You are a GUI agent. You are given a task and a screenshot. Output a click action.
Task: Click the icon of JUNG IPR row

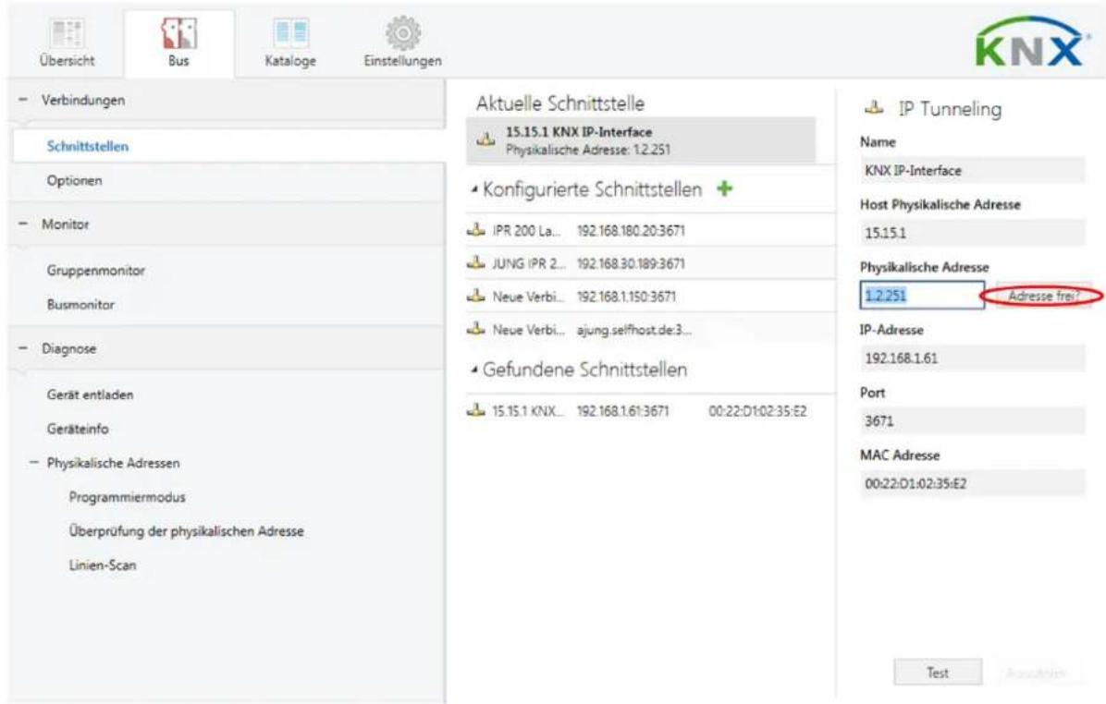coord(476,263)
